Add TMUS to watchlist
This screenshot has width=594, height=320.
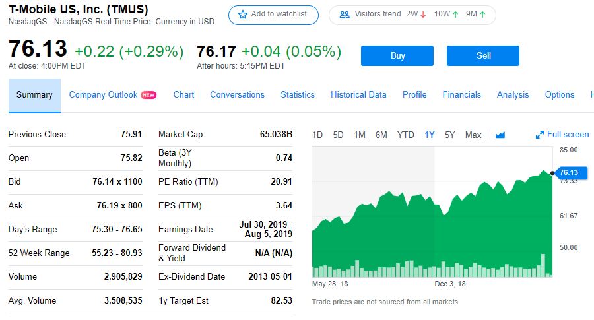(x=273, y=15)
